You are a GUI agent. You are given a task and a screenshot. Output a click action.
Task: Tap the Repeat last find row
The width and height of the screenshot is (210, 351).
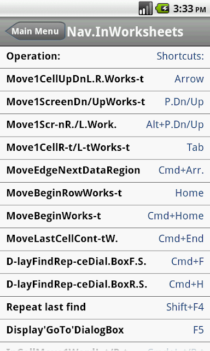(x=105, y=308)
